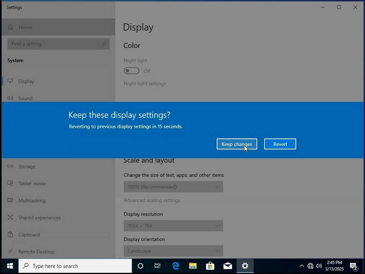Open Task View on the taskbar
Screen dimensions: 365x274
[x=158, y=266]
